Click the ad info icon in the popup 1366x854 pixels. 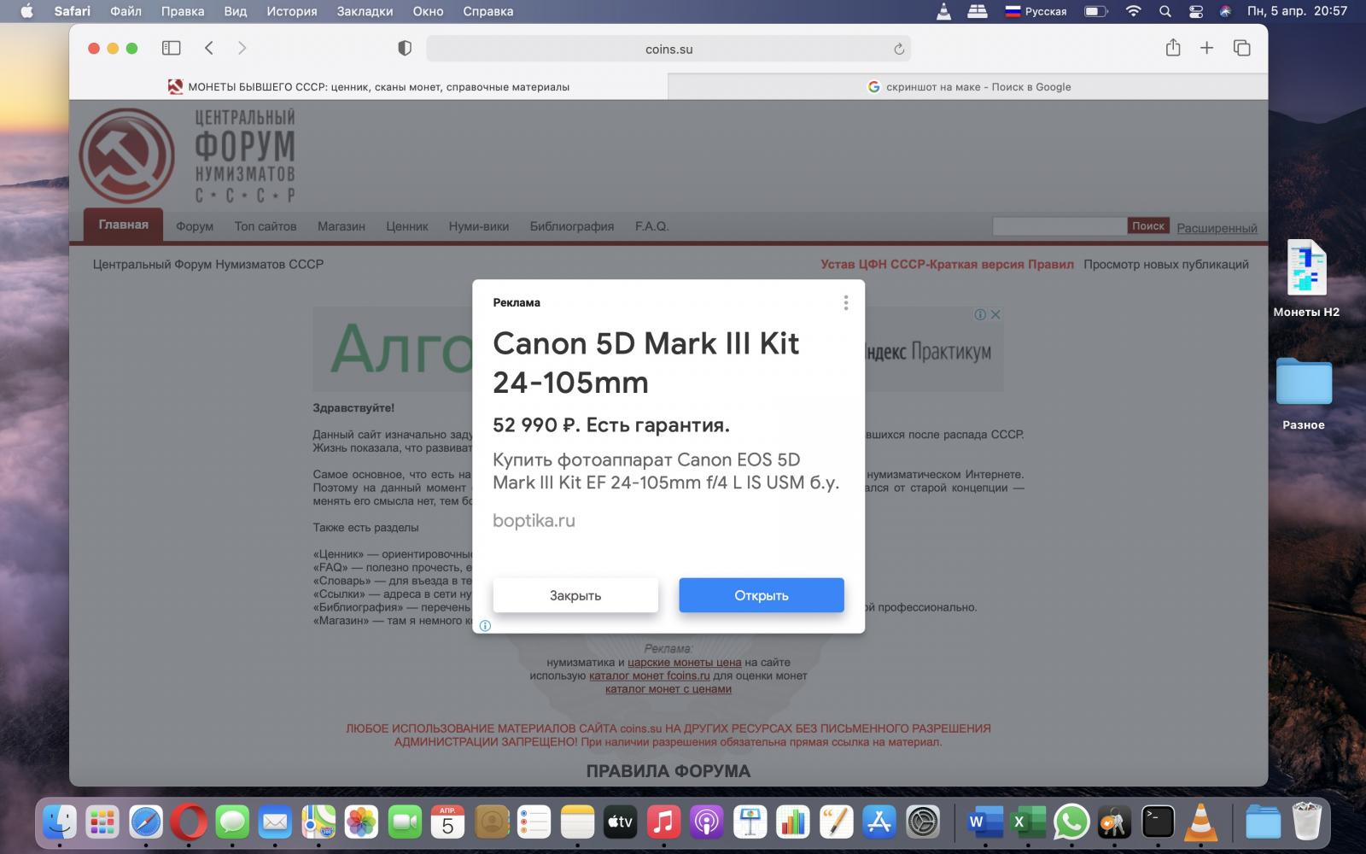point(485,626)
